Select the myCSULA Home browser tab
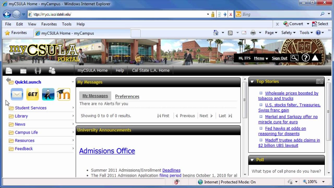 82,33
